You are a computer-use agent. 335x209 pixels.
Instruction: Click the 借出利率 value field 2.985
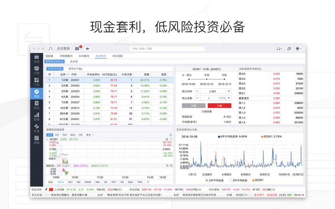pos(213,91)
